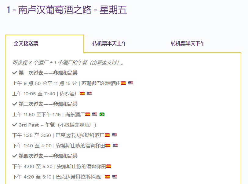
Task: Choose Spain flag on the 下午 4:20 row
Action: click(x=108, y=177)
